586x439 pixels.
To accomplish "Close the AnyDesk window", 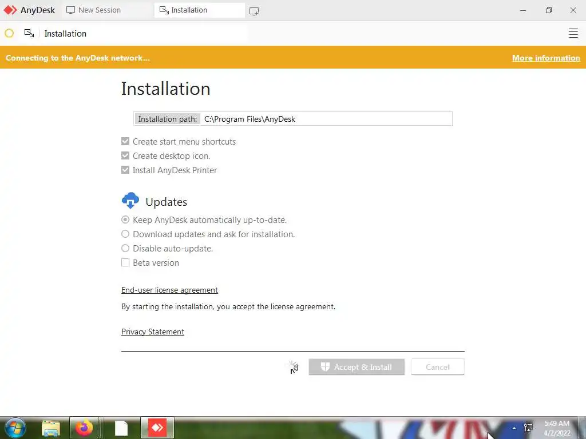I will [x=573, y=10].
